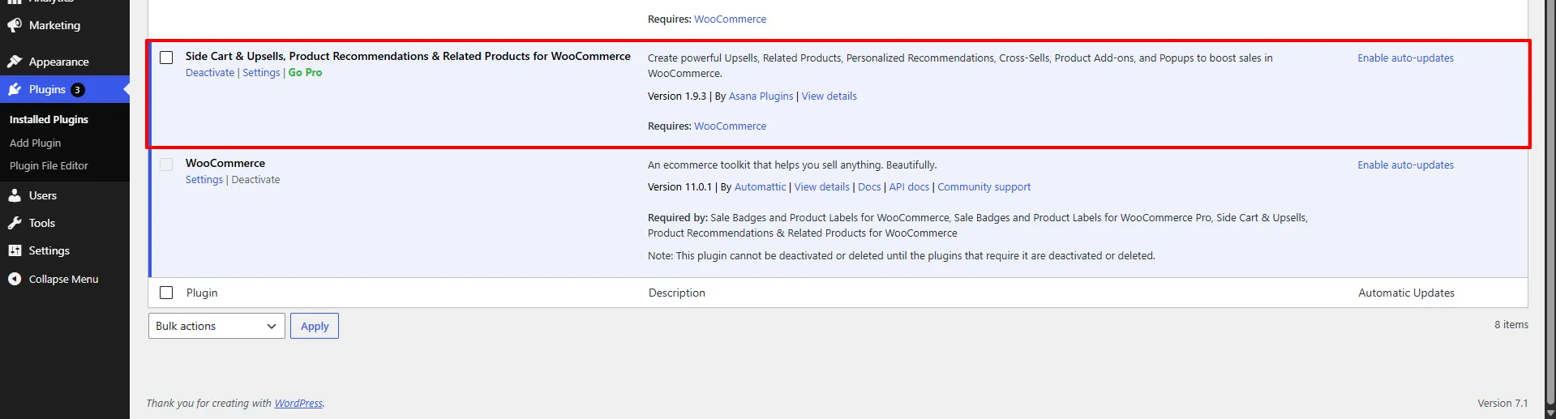The height and width of the screenshot is (419, 1556).
Task: Click the Tools wrench icon
Action: click(15, 223)
